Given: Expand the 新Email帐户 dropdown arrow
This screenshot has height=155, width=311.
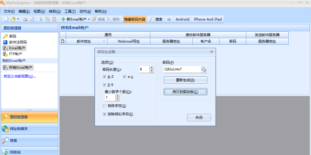Looking at the screenshot, I should [x=89, y=19].
